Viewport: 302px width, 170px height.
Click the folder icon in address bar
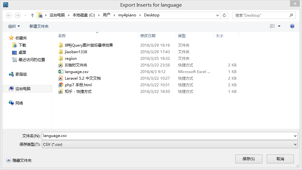coord(40,15)
